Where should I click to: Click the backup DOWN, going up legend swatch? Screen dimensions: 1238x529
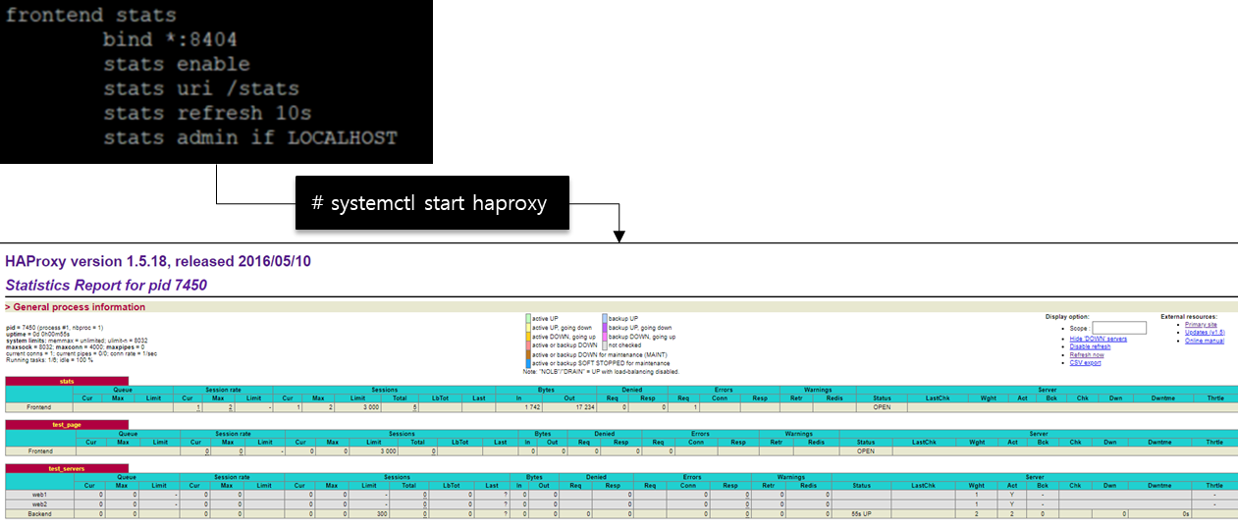604,336
